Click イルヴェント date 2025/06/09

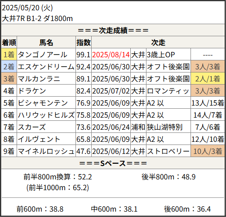[111, 139]
